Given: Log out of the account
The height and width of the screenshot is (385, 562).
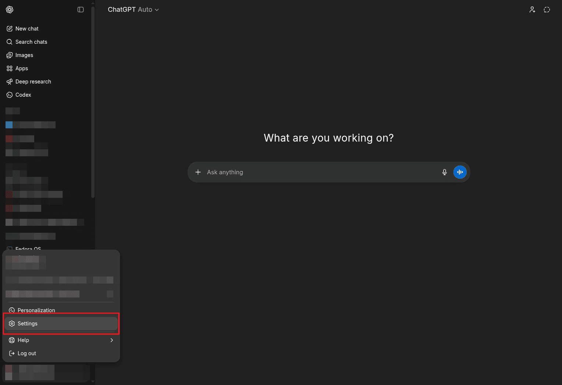Looking at the screenshot, I should (26, 353).
